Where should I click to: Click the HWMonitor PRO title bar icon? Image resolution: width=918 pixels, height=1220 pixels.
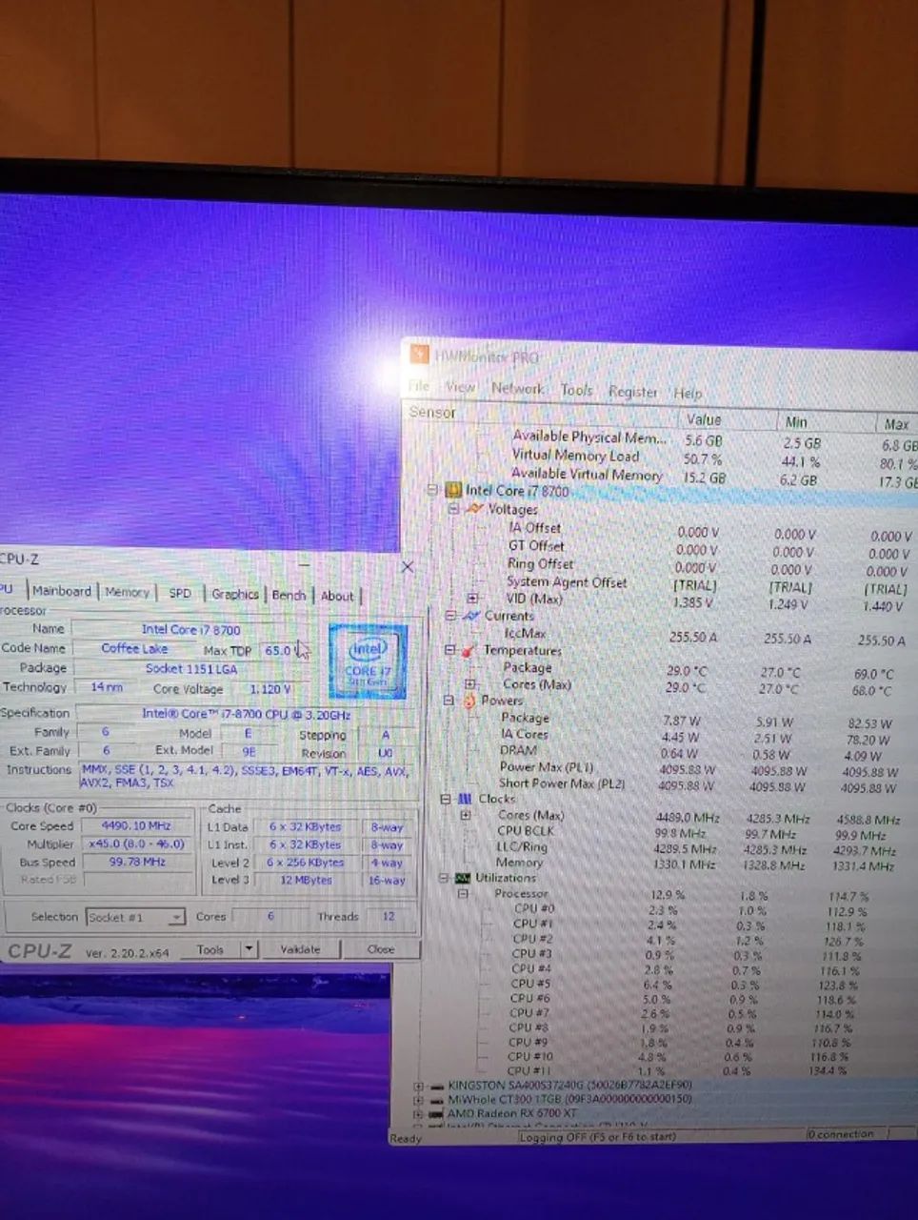click(x=420, y=355)
